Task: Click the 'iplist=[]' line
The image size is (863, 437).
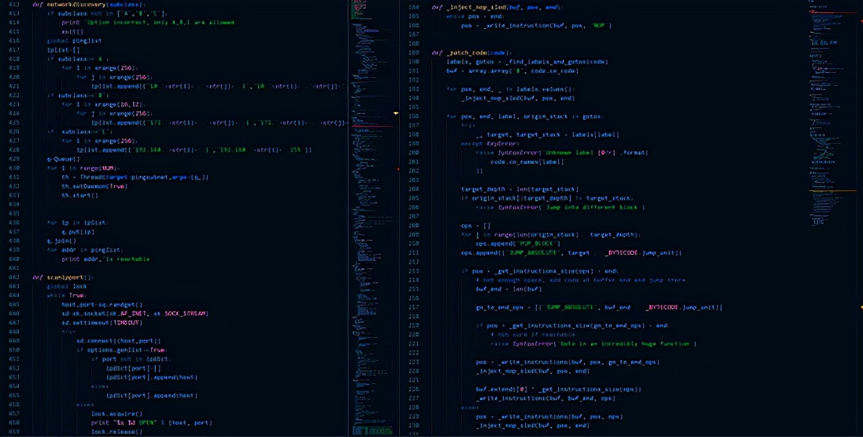Action: click(63, 50)
